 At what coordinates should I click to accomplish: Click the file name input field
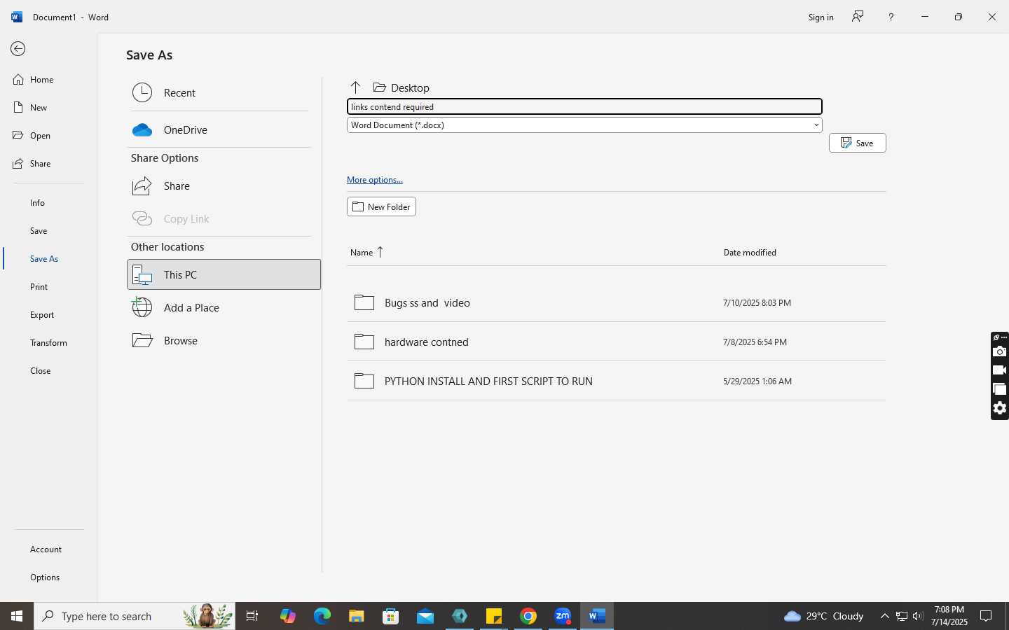pos(584,106)
